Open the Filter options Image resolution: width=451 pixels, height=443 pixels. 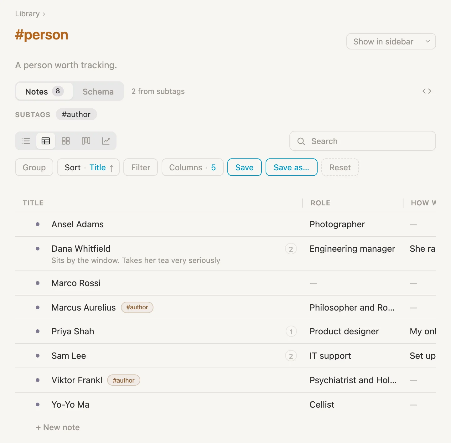click(141, 167)
